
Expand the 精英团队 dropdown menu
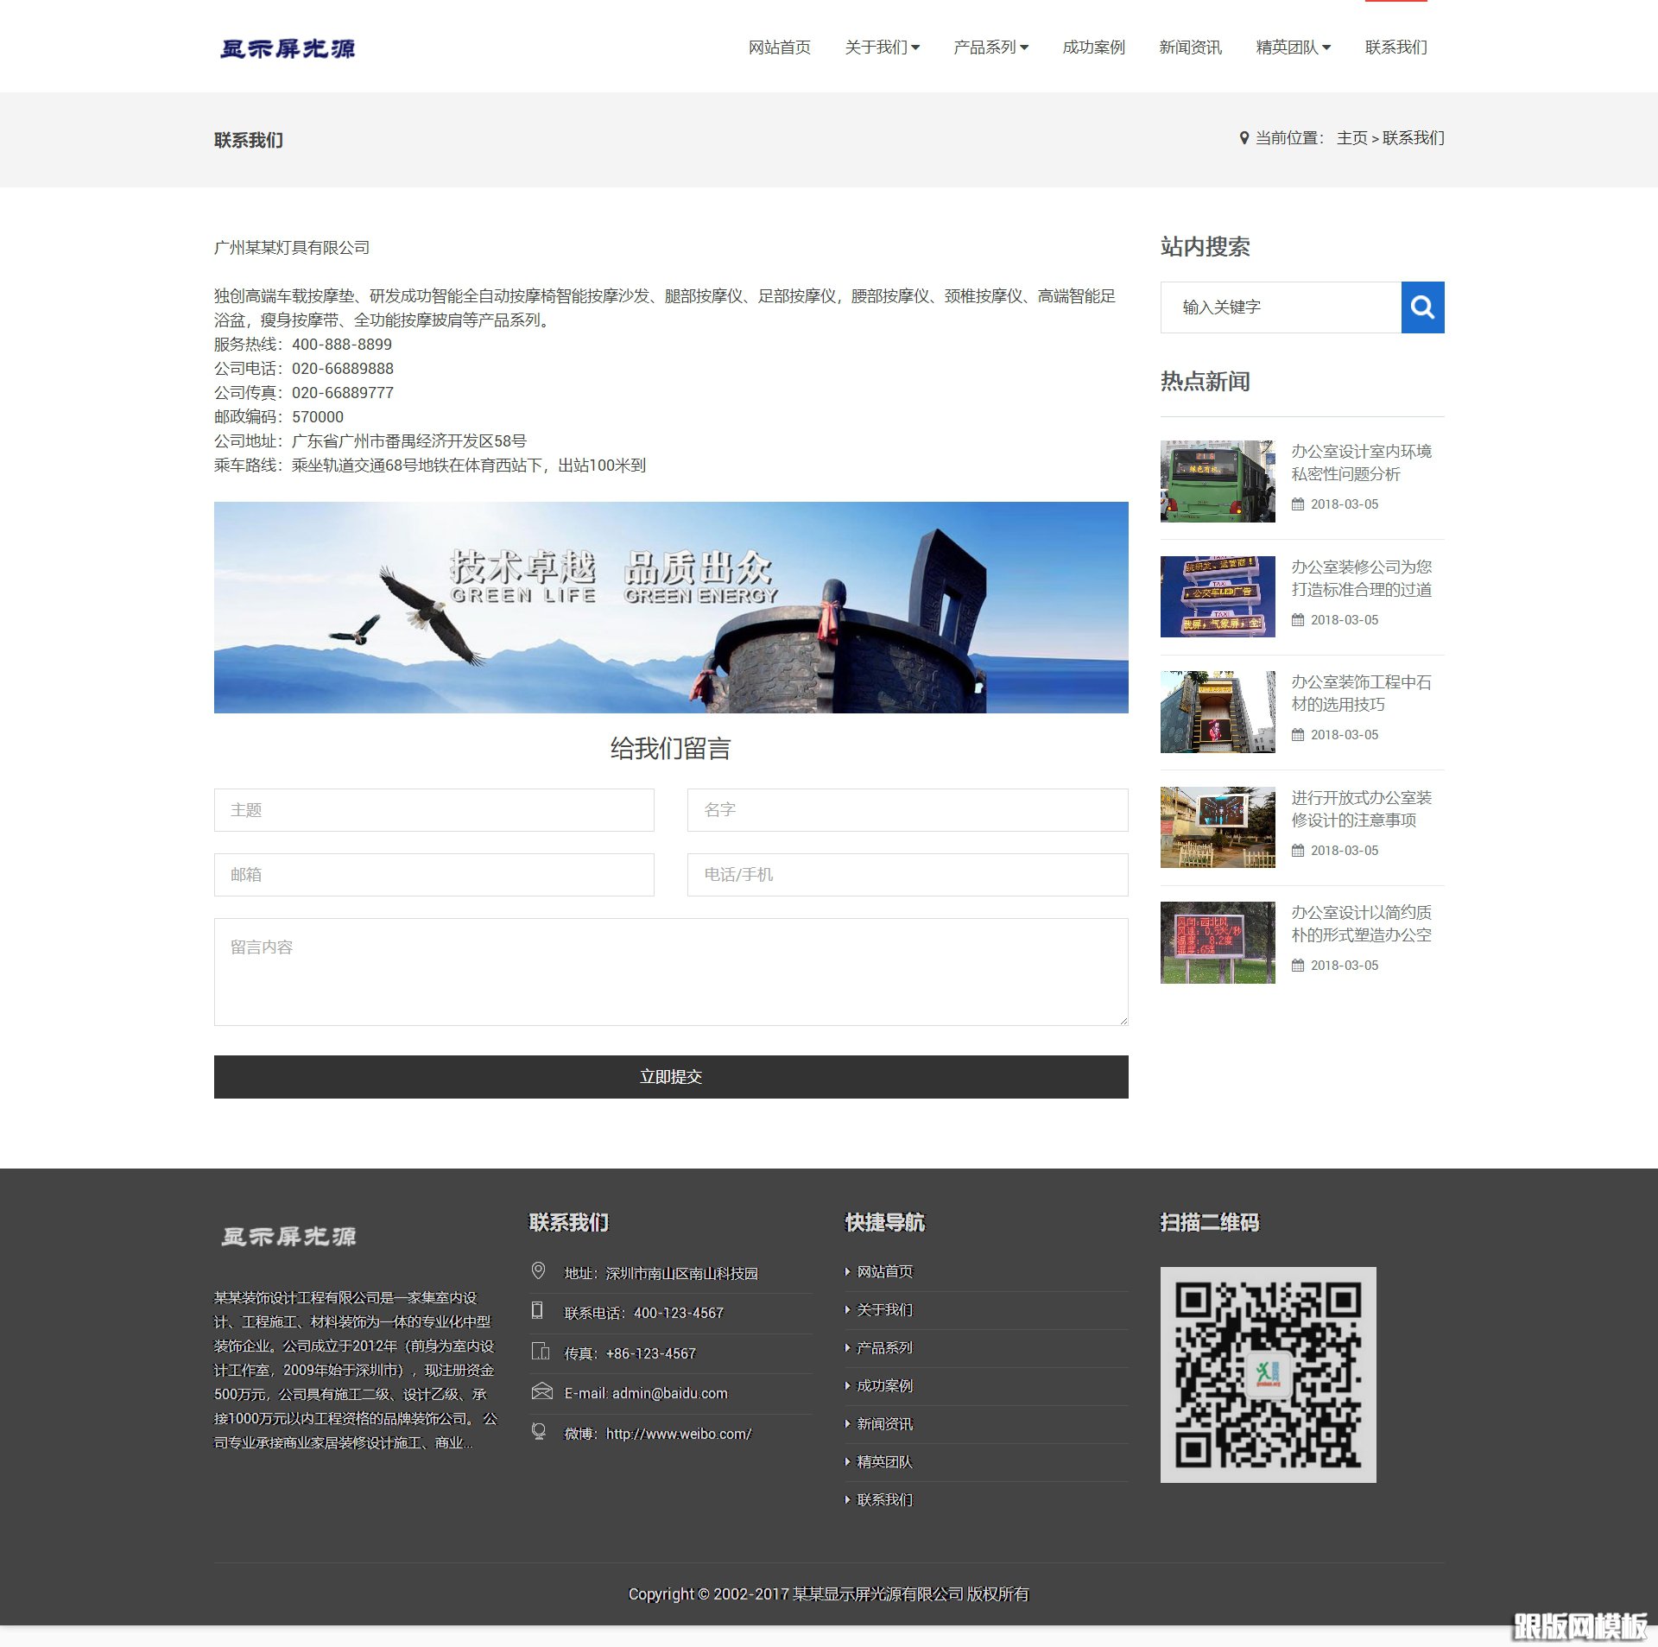pyautogui.click(x=1293, y=48)
